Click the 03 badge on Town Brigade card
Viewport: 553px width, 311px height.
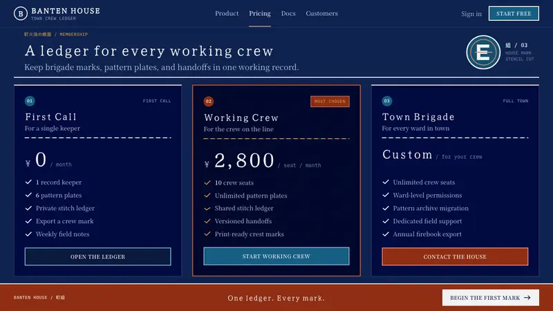coord(387,101)
